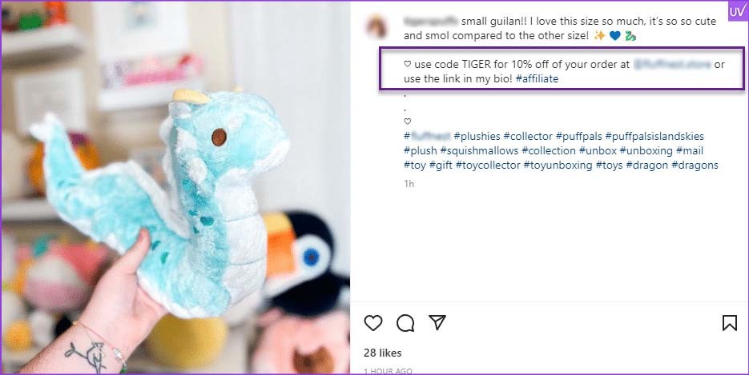749x375 pixels.
Task: Click the blue dragon plush photo
Action: [175, 188]
